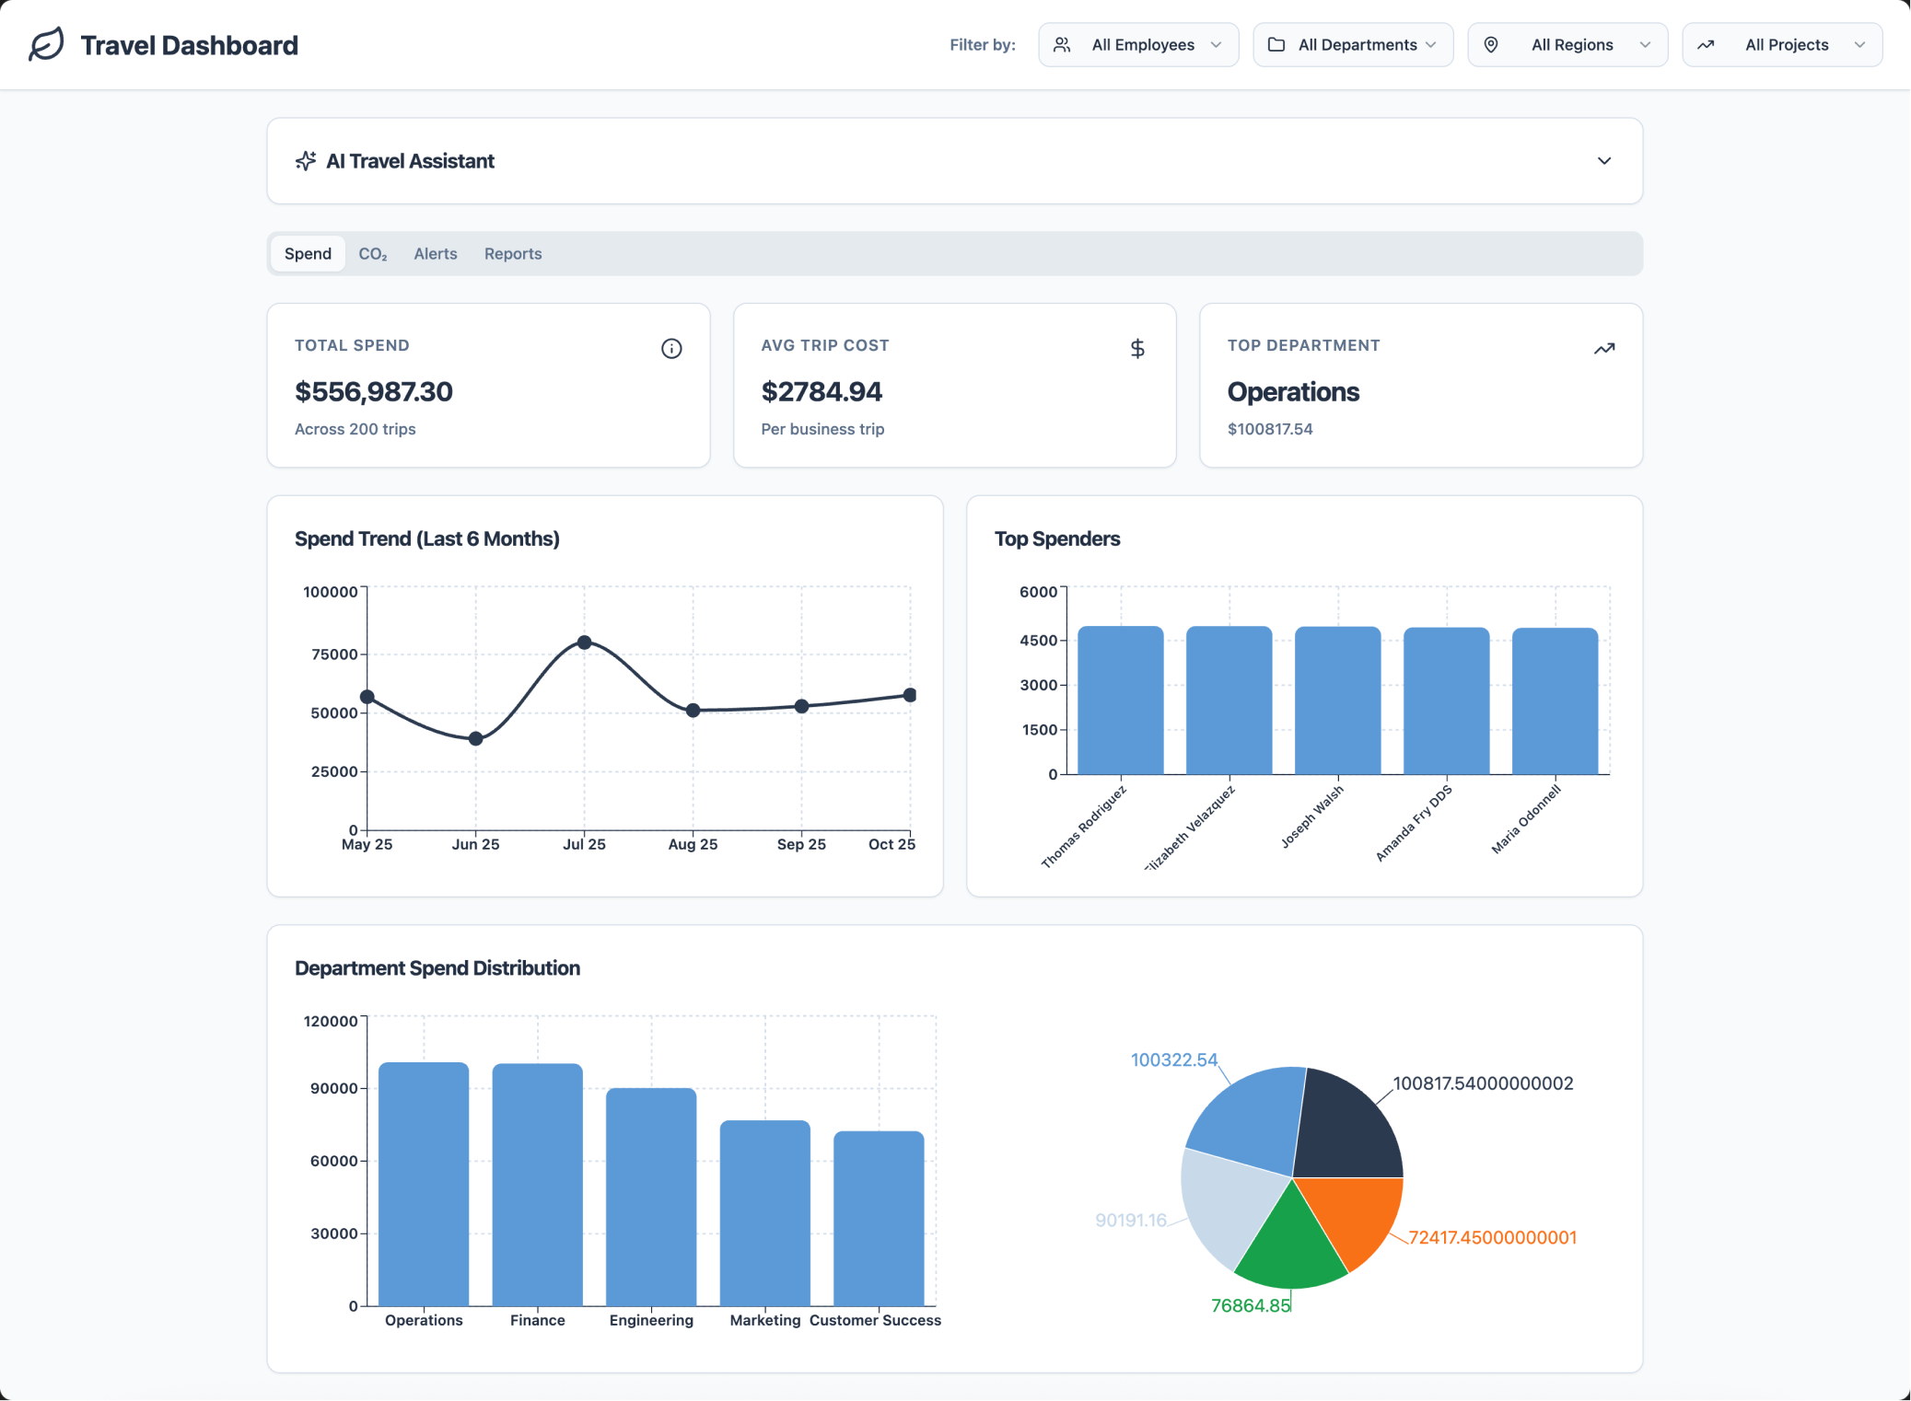Screen dimensions: 1911x1401
Task: Open the Reports tab
Action: [x=513, y=253]
